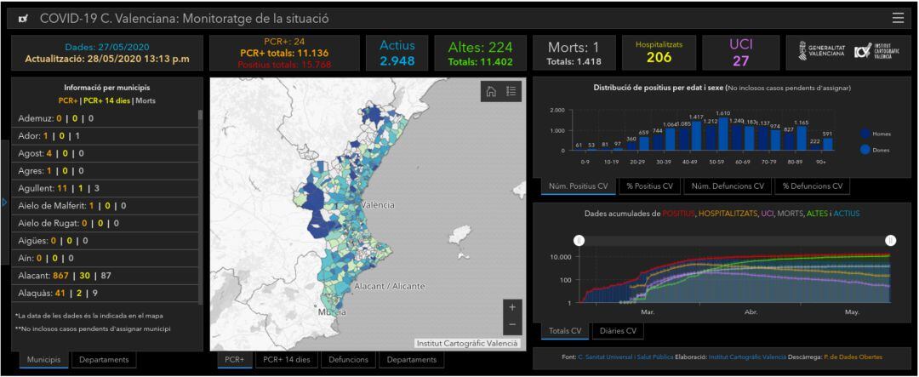Open the hamburger menu in the header

click(898, 18)
